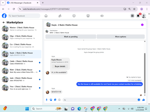Go to the Home feed icon
The height and width of the screenshot is (112, 150).
(46, 16)
